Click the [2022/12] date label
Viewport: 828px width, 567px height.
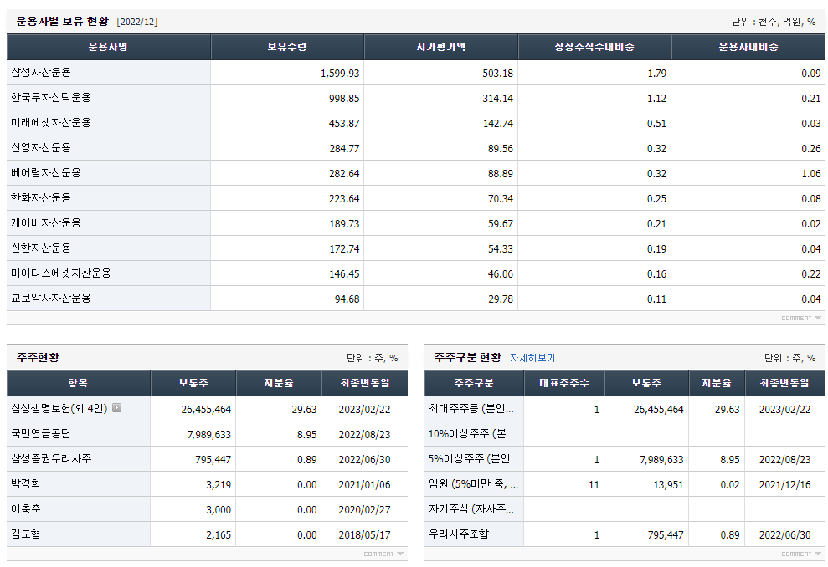pos(136,22)
